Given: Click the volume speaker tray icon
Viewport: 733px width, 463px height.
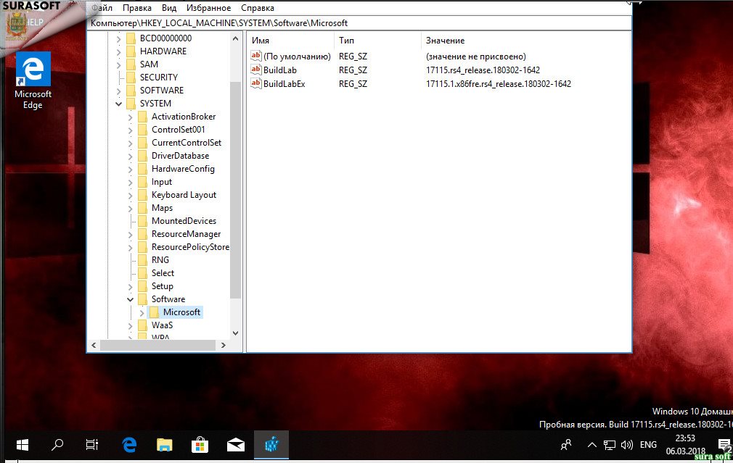Looking at the screenshot, I should pos(627,445).
